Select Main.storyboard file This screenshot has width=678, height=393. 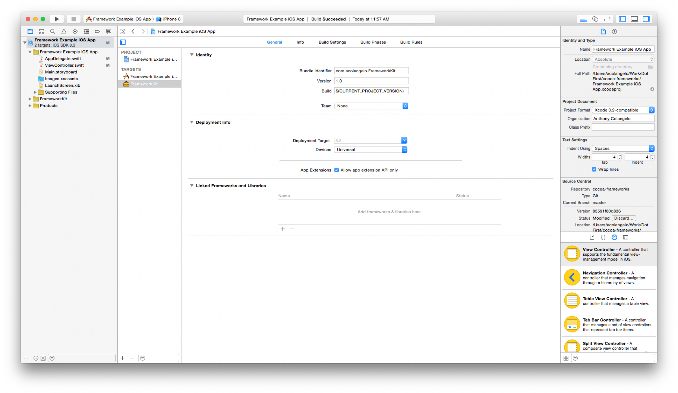coord(61,72)
